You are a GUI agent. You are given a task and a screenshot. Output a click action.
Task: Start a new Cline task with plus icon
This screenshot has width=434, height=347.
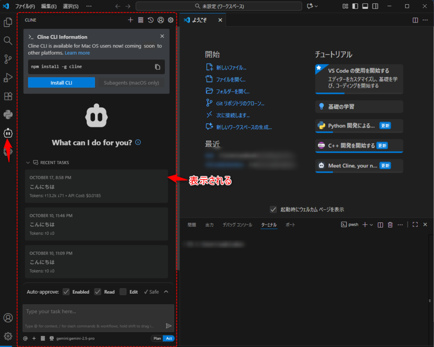point(131,20)
